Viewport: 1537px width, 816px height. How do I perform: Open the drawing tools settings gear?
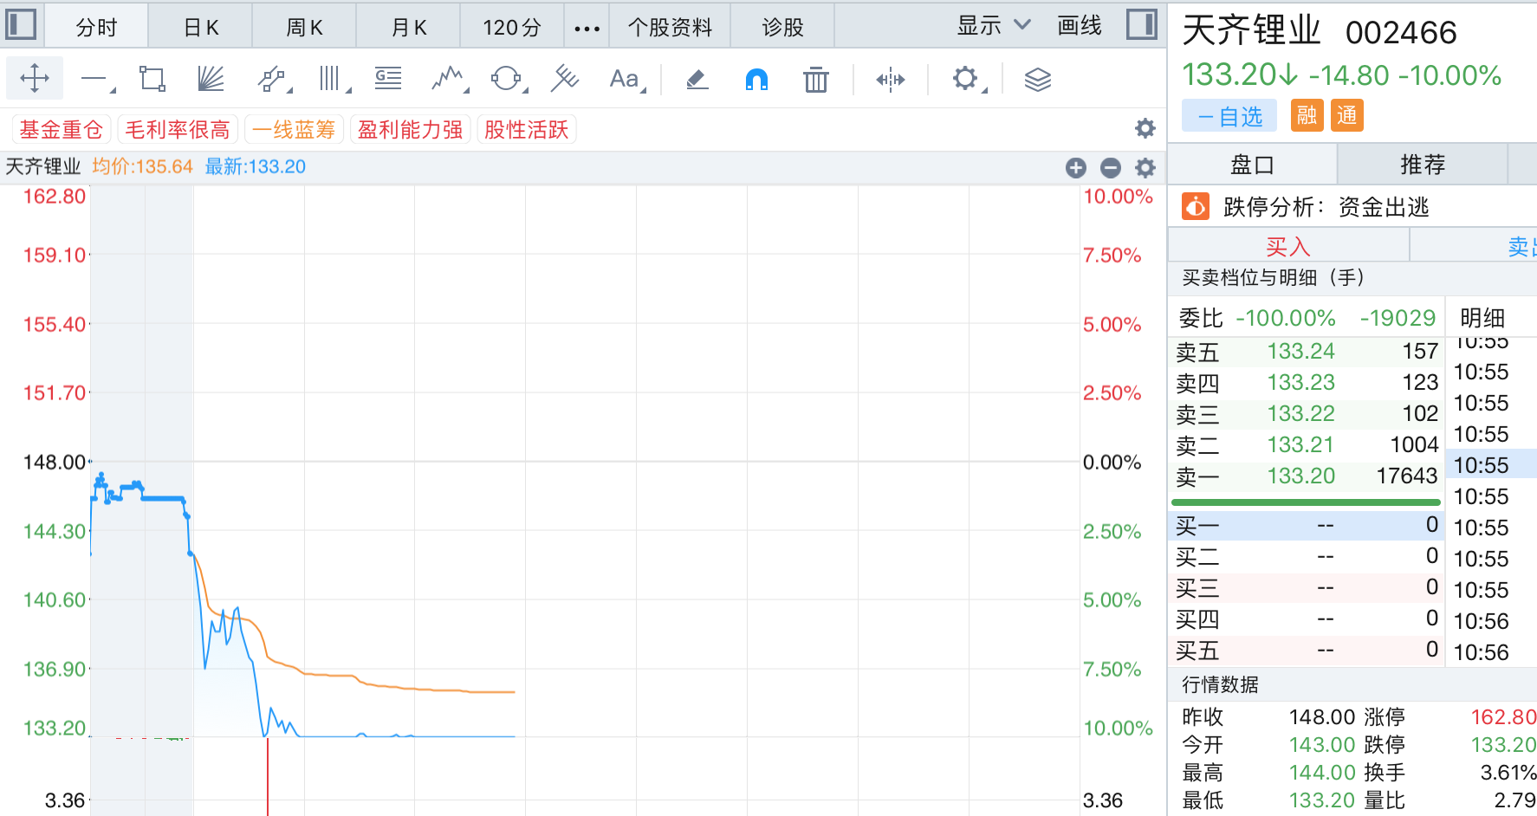coord(966,80)
